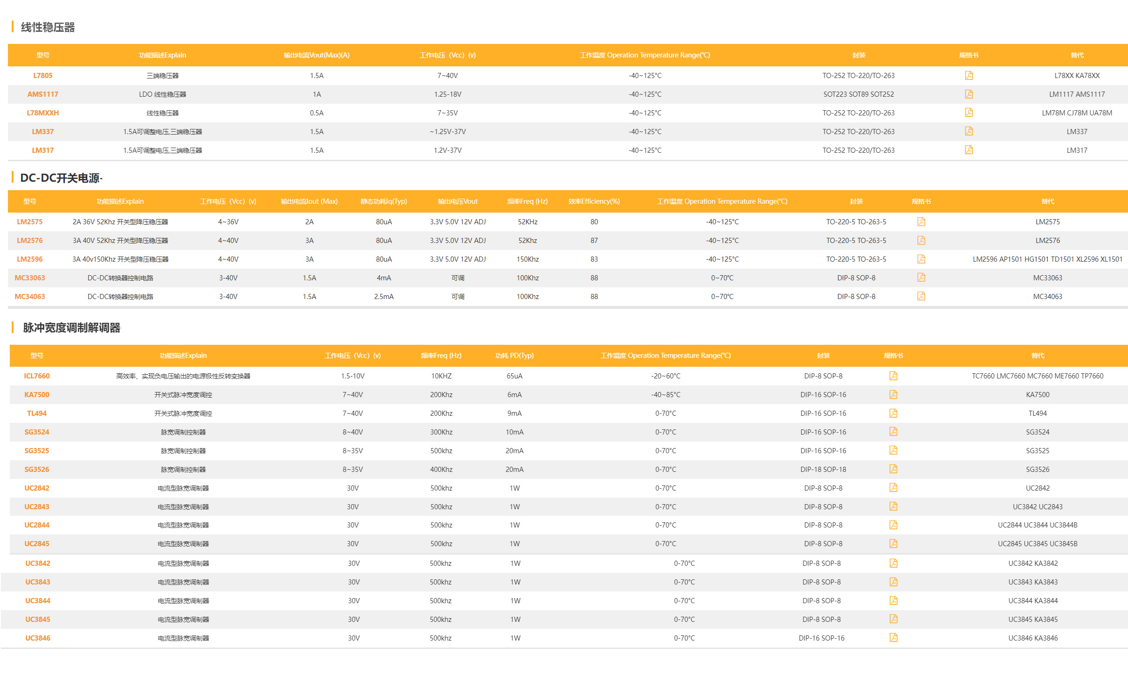Open the UC2844 datasheet PDF icon
Image resolution: width=1128 pixels, height=684 pixels.
[x=893, y=525]
